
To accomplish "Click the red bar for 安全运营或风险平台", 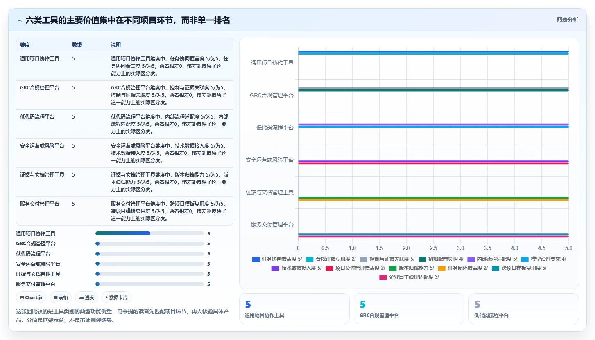I will click(433, 163).
